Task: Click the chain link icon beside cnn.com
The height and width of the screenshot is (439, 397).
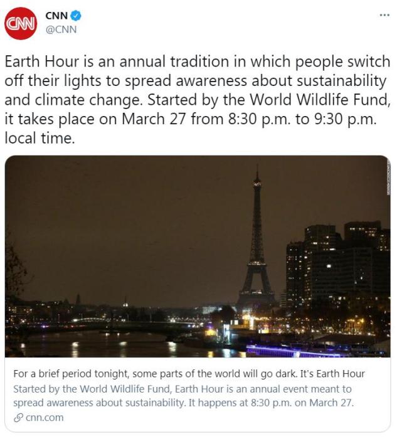Action: click(x=18, y=417)
